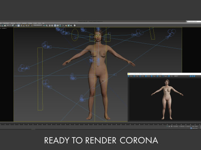Open the reference coordinate system 'View' dropdown
The image size is (201, 150).
point(9,25)
